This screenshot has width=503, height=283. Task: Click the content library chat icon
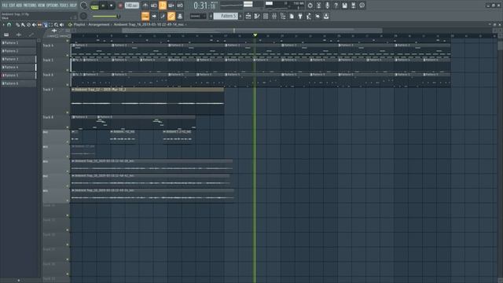pos(362,6)
